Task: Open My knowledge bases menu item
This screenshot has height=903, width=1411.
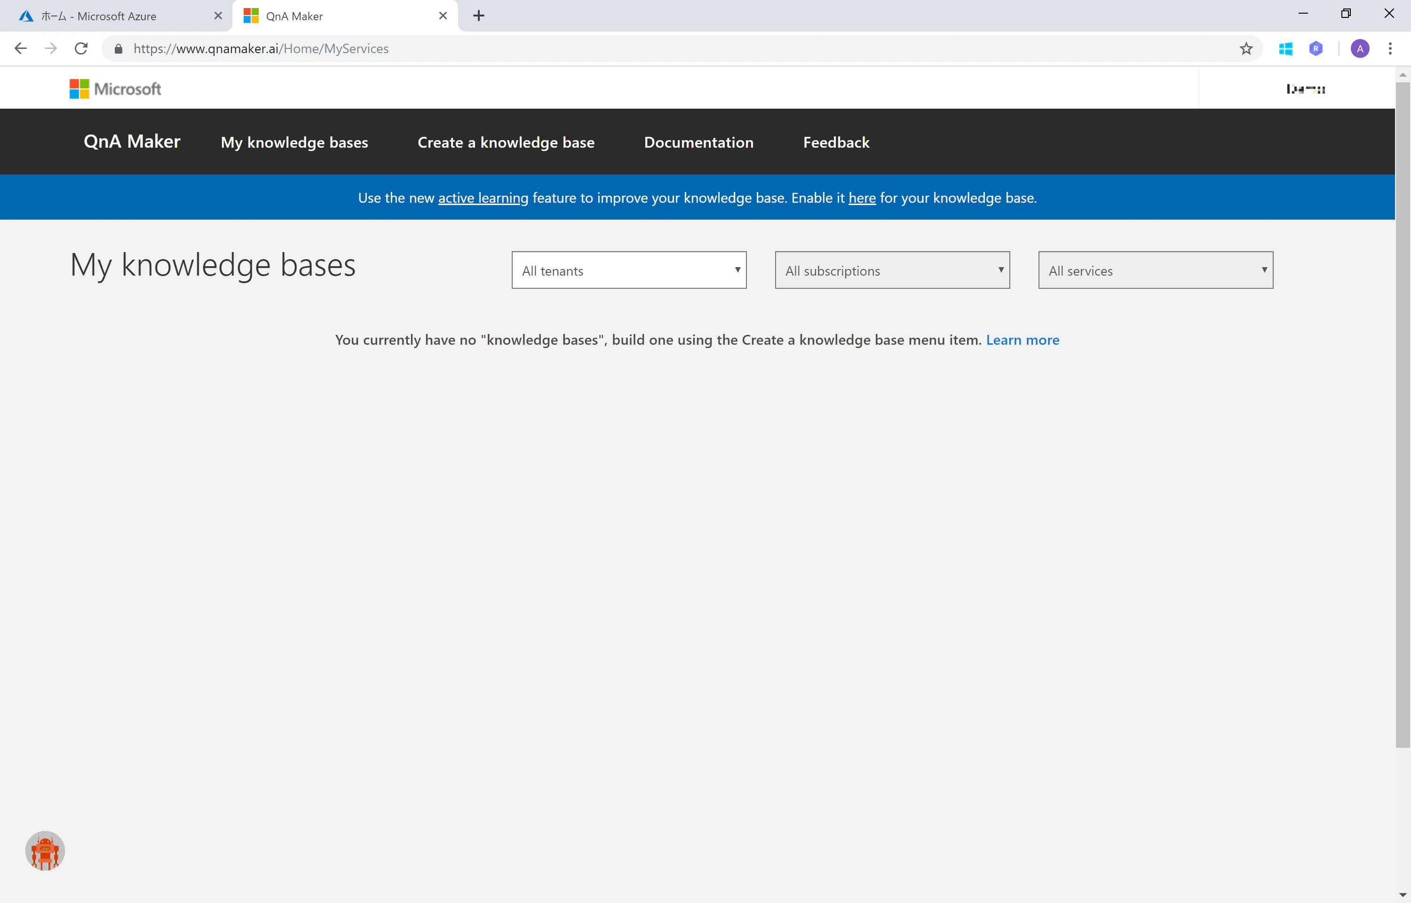Action: (x=294, y=142)
